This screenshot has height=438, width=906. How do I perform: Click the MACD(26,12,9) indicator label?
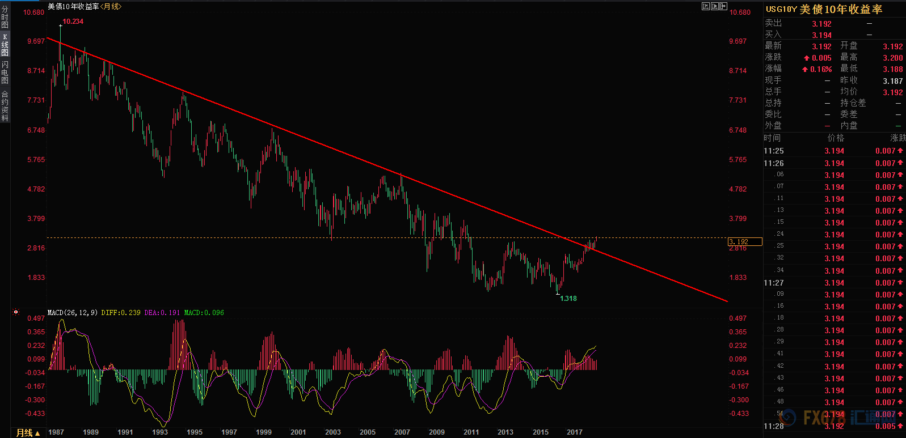coord(73,312)
